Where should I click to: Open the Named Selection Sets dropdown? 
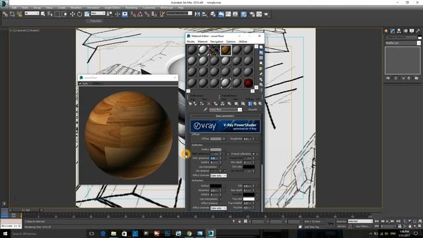179,13
